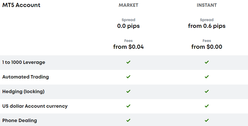Click Market checkmark for Hedging (locking)
The width and height of the screenshot is (248, 126).
tap(128, 91)
